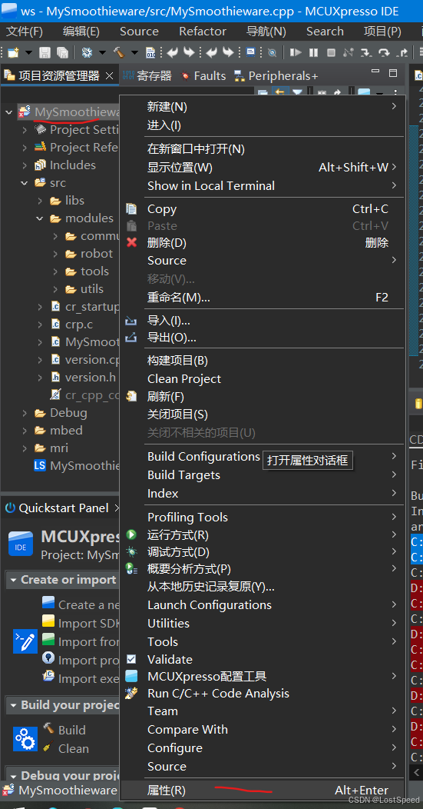Viewport: 423px width, 809px height.
Task: Collapse the Create or import section
Action: click(x=13, y=580)
